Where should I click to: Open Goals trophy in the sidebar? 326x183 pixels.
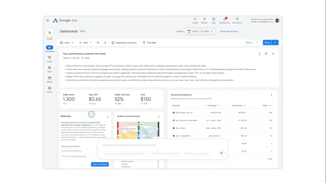click(49, 59)
